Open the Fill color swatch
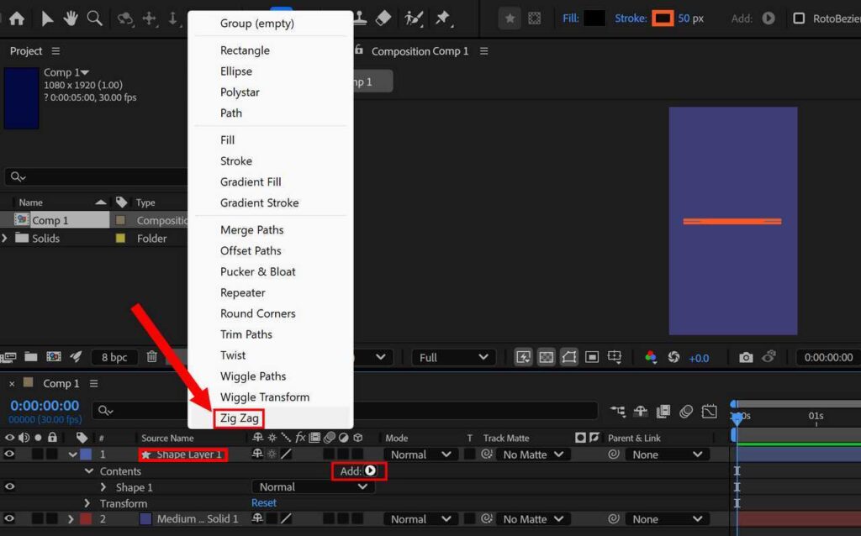The image size is (861, 536). pos(594,18)
